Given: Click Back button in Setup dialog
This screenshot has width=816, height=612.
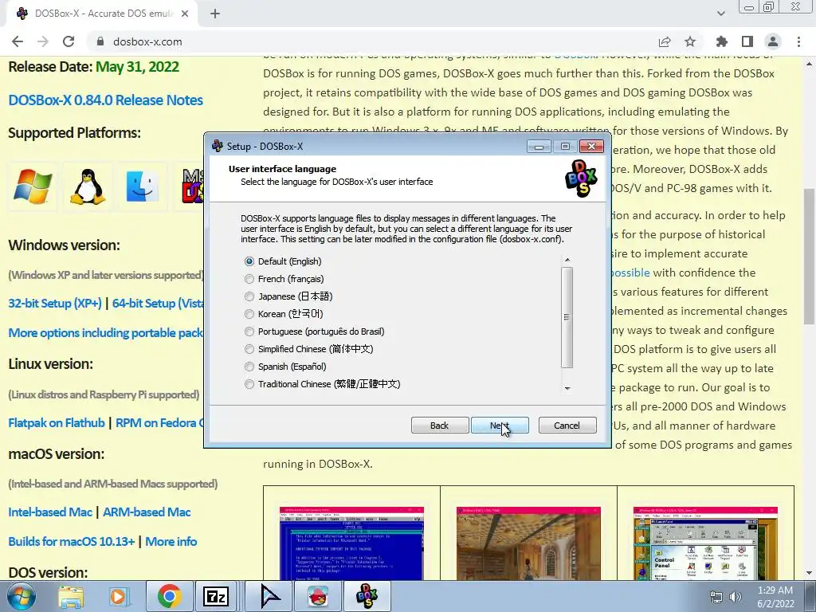Looking at the screenshot, I should 440,426.
